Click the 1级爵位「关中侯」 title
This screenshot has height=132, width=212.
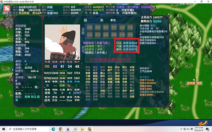point(96,53)
